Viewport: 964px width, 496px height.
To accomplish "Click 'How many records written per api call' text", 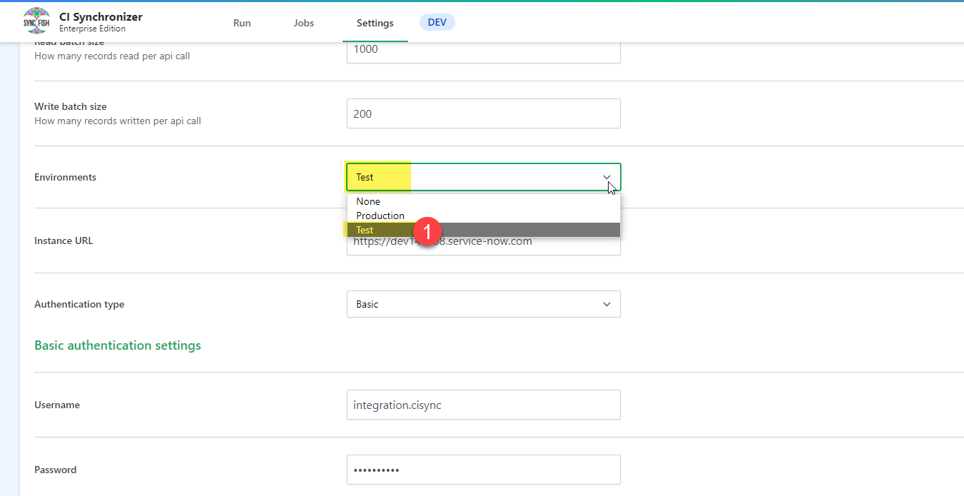I will [118, 121].
